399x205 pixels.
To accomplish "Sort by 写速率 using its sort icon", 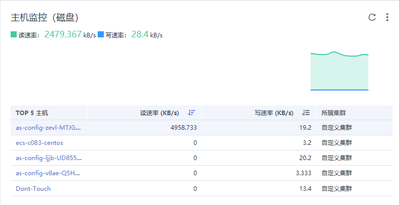I will (x=306, y=113).
